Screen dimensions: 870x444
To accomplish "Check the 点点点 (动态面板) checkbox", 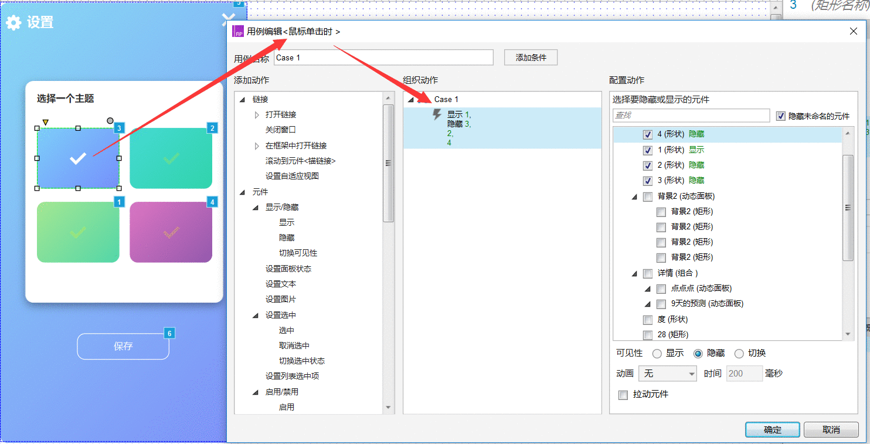I will (x=661, y=289).
